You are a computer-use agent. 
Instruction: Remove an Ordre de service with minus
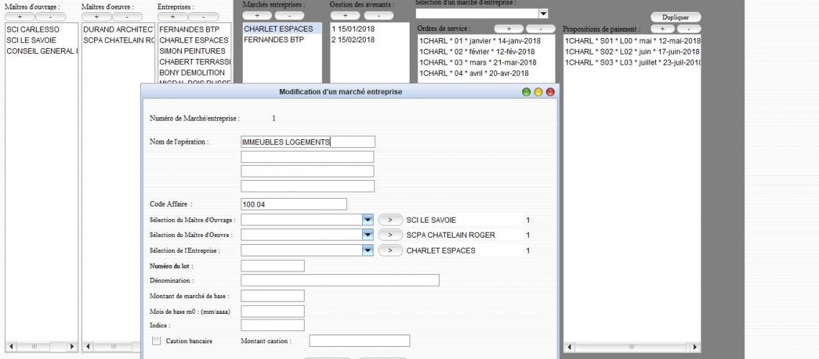tap(540, 29)
